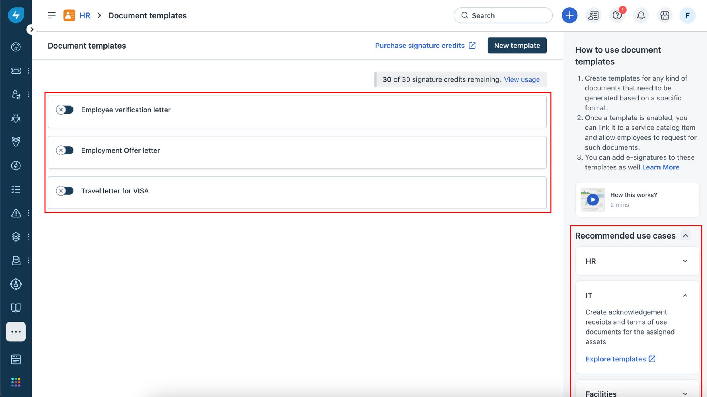Expand the HR use case section

pos(685,261)
